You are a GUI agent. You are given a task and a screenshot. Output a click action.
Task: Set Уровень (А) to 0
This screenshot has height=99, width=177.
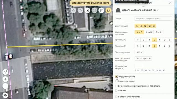pos(154,40)
